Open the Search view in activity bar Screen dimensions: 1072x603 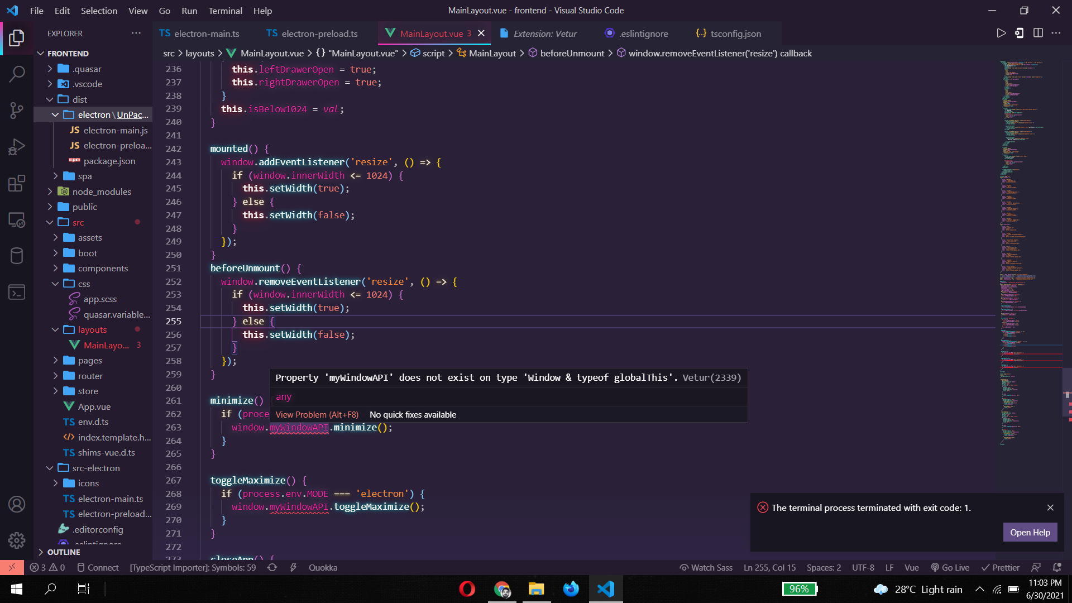coord(17,74)
